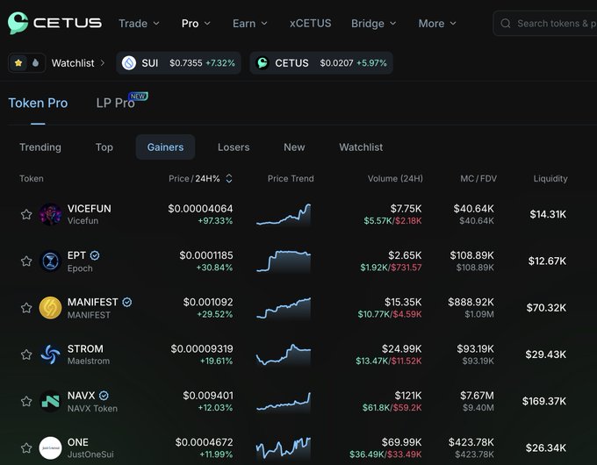Select the Gainers filter tab

[165, 147]
